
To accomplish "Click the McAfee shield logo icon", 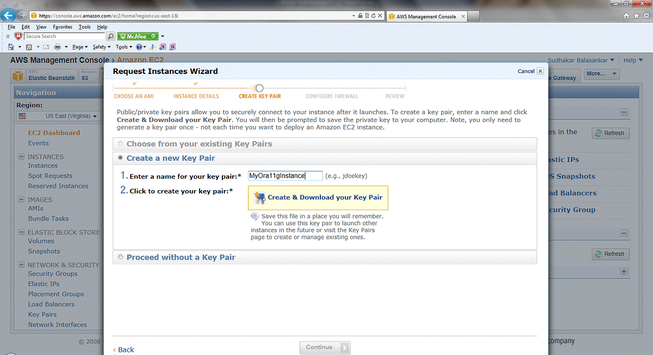I will tap(18, 36).
